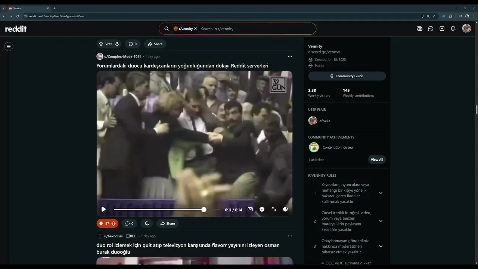Give an award to the 57-vote post
Viewport: 478px width, 269px height.
pyautogui.click(x=147, y=223)
